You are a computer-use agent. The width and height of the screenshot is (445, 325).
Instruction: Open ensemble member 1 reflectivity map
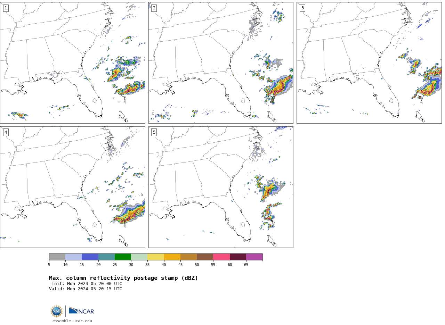pos(72,63)
